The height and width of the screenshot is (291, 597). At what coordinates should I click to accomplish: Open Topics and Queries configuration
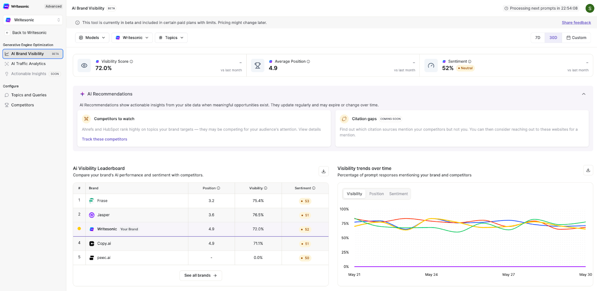pyautogui.click(x=29, y=95)
